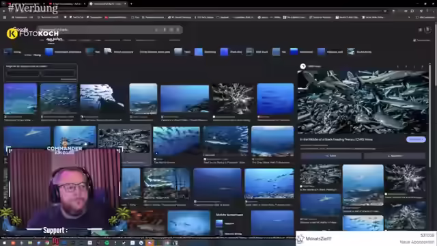Clear the search text with the X icon
The image size is (437, 246).
click(x=156, y=29)
